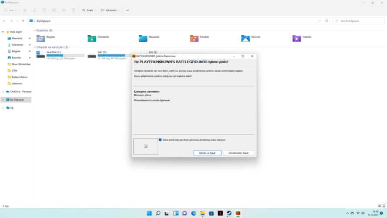Open clock and date in taskbar
The width and height of the screenshot is (387, 218).
(x=373, y=213)
